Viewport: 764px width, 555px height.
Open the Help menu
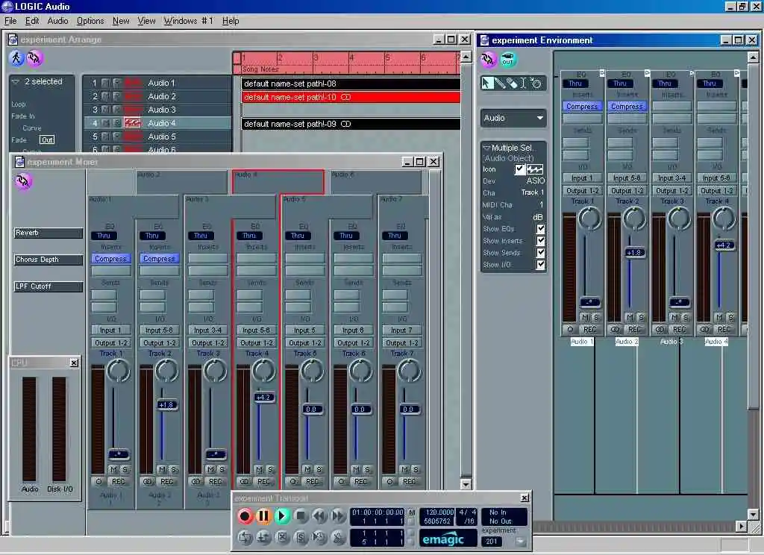click(x=231, y=21)
